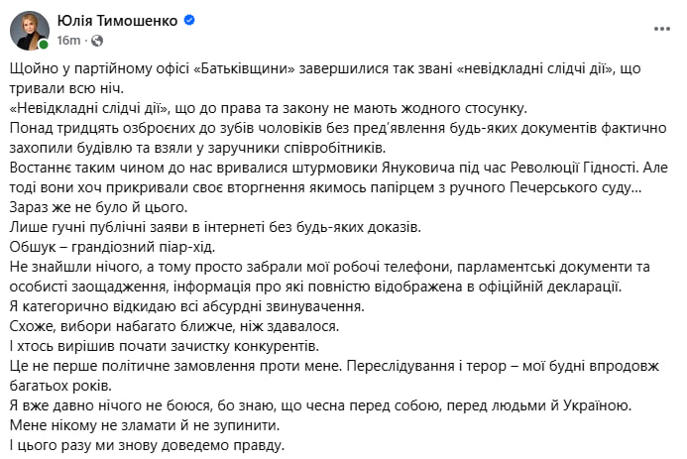Click the last line «І цього разу ми знову доведемо правду.»
This screenshot has height=459, width=687.
147,445
